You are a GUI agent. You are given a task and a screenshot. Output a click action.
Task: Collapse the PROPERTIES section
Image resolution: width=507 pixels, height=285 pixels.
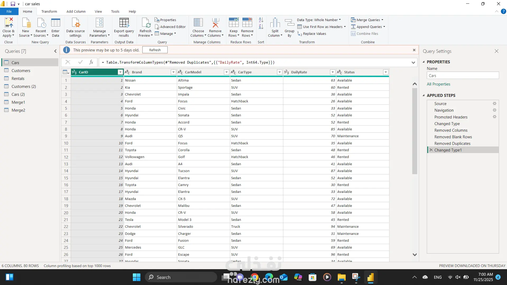[424, 62]
